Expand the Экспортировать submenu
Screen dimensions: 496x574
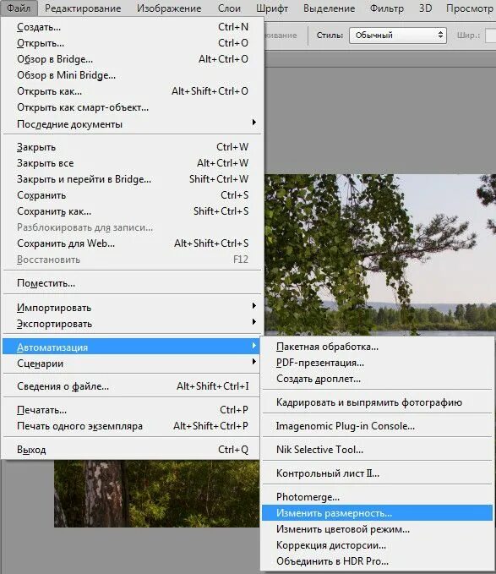(x=133, y=324)
